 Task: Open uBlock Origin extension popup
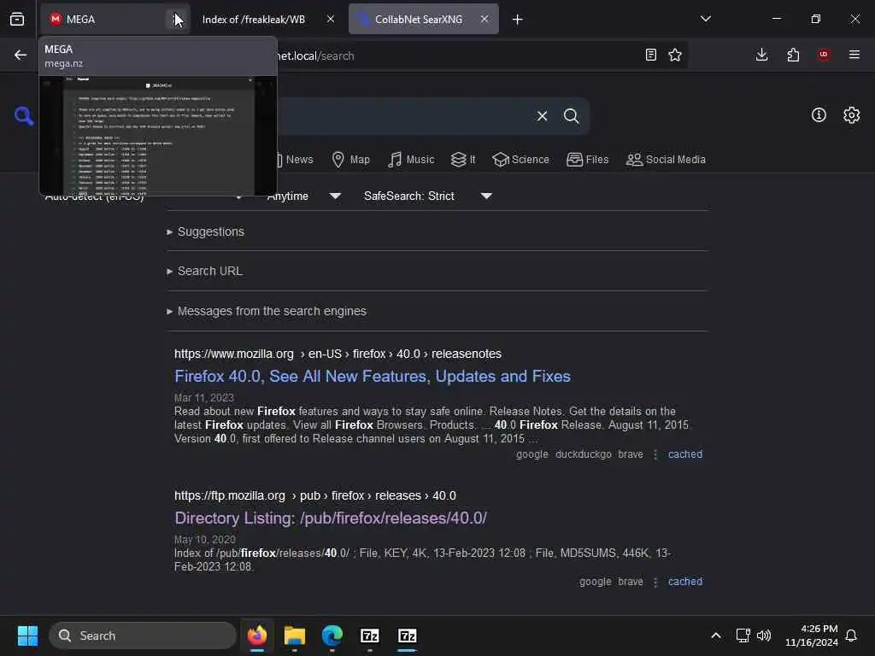click(824, 55)
